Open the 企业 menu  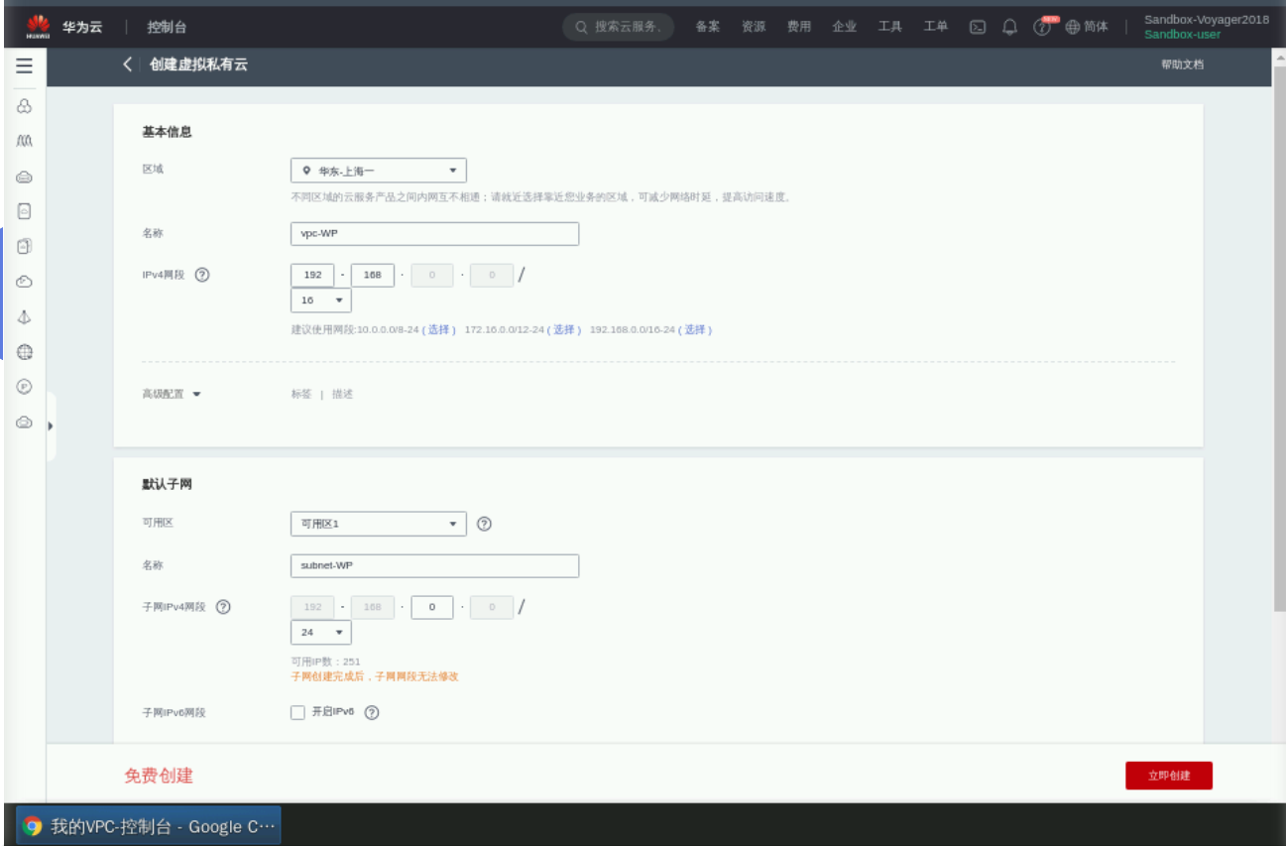pyautogui.click(x=845, y=27)
